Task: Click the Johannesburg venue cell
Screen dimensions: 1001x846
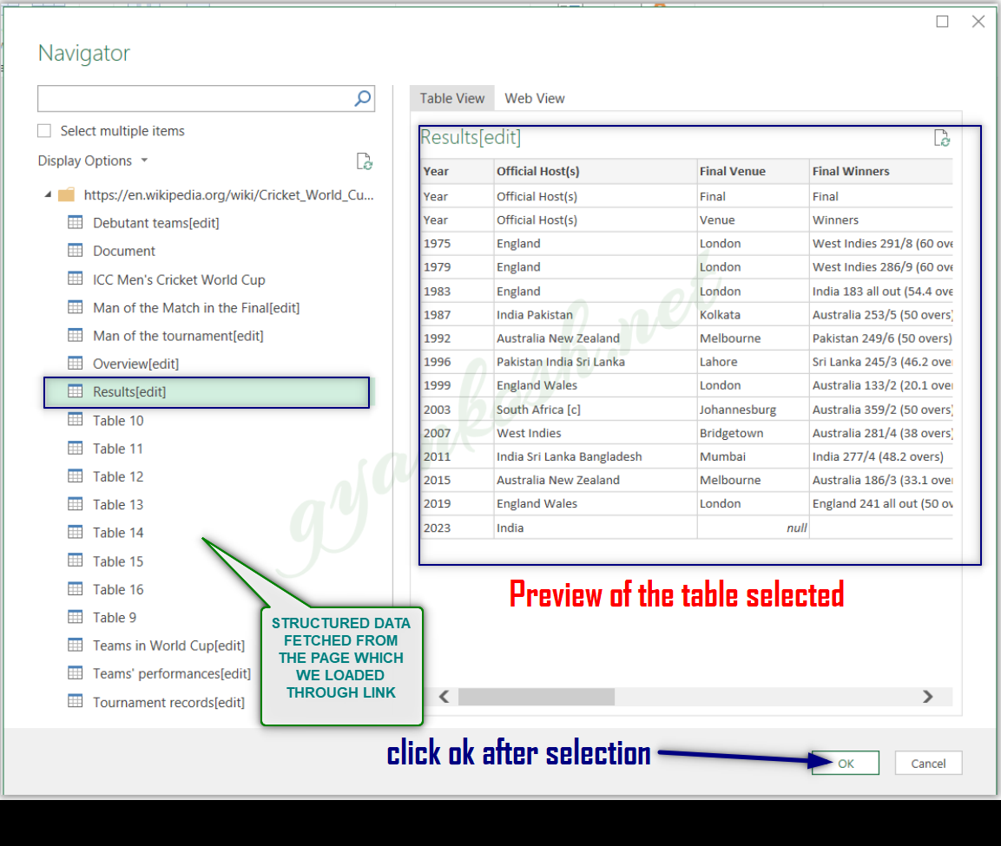Action: [x=754, y=410]
